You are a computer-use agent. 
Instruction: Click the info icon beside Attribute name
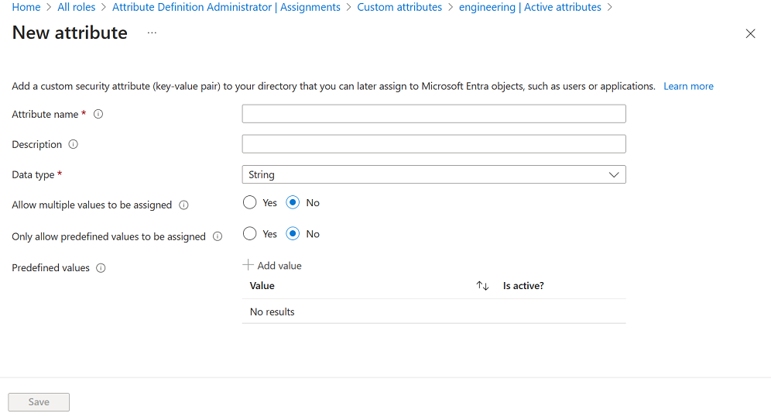pyautogui.click(x=98, y=114)
